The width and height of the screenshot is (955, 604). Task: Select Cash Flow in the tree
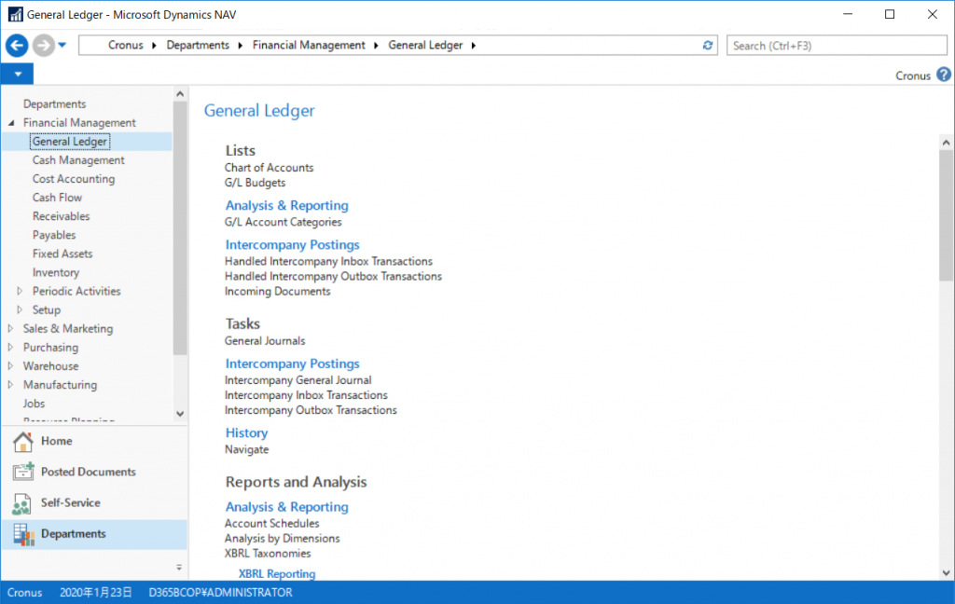point(57,198)
